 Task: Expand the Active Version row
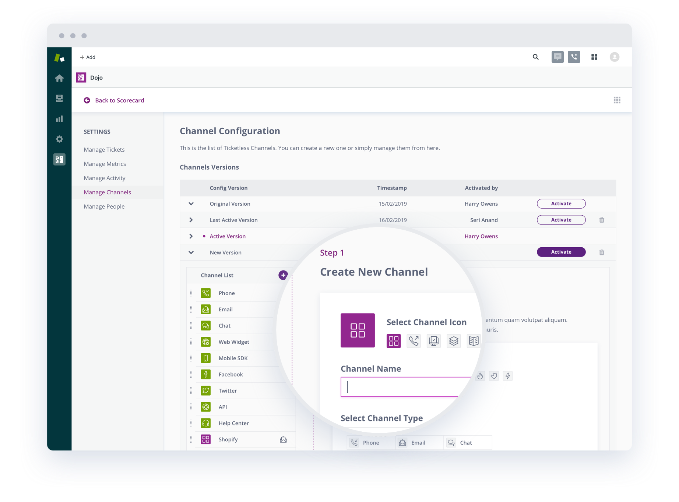(191, 236)
